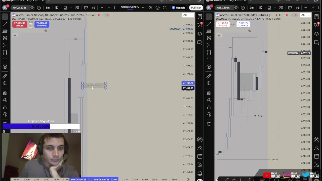Open candle chart style menu, left chart
The image size is (322, 181).
point(57,8)
